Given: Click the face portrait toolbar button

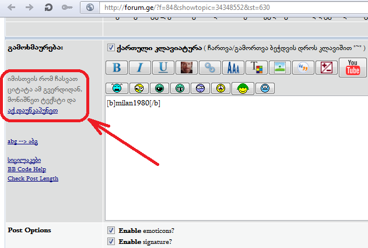Looking at the screenshot, I should tap(187, 68).
